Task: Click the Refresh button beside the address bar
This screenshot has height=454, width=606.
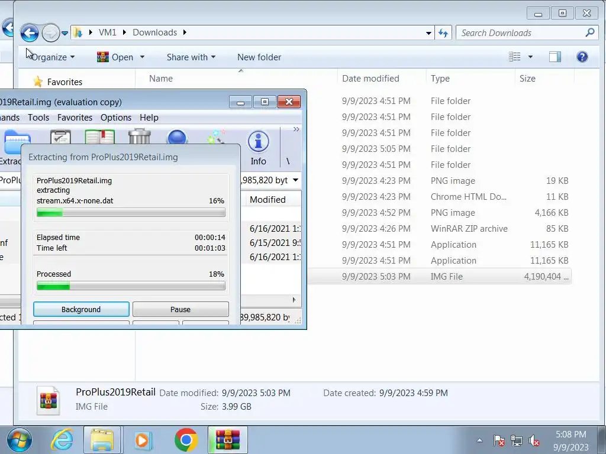Action: [x=443, y=33]
